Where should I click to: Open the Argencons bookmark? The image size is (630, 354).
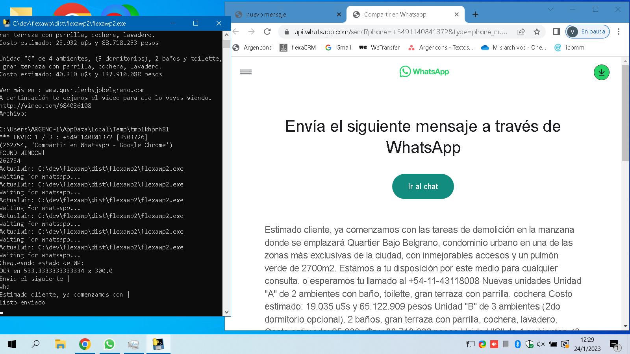pos(252,48)
